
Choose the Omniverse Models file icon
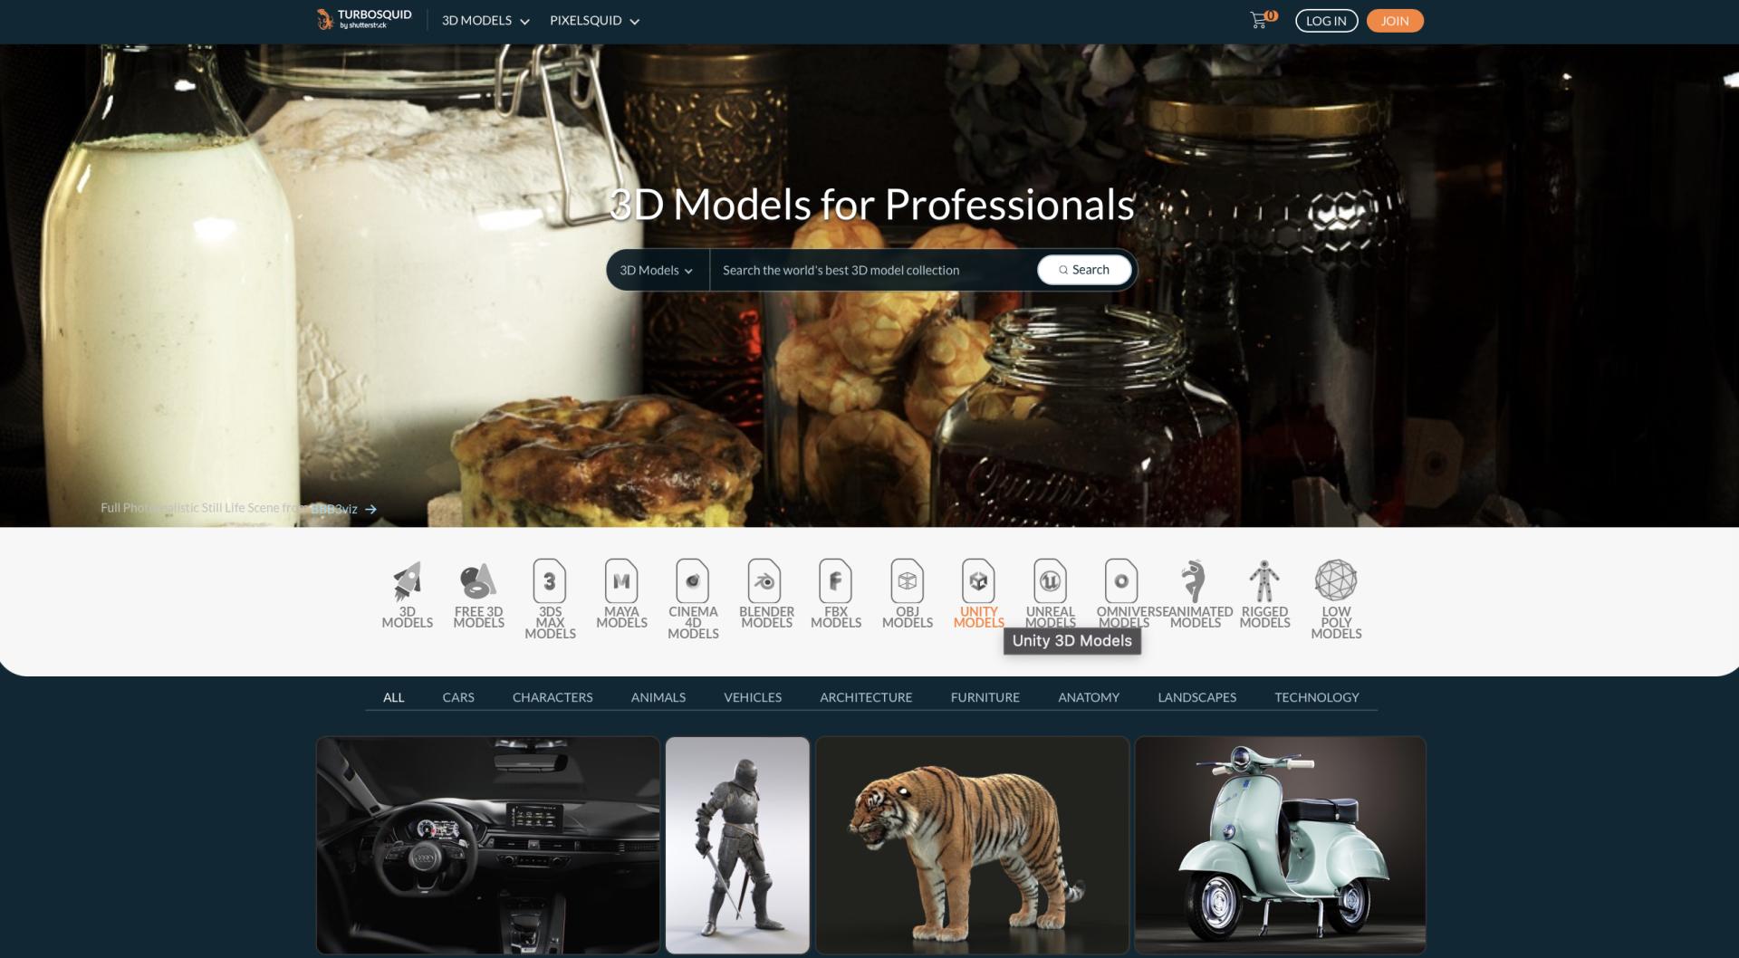click(x=1121, y=580)
